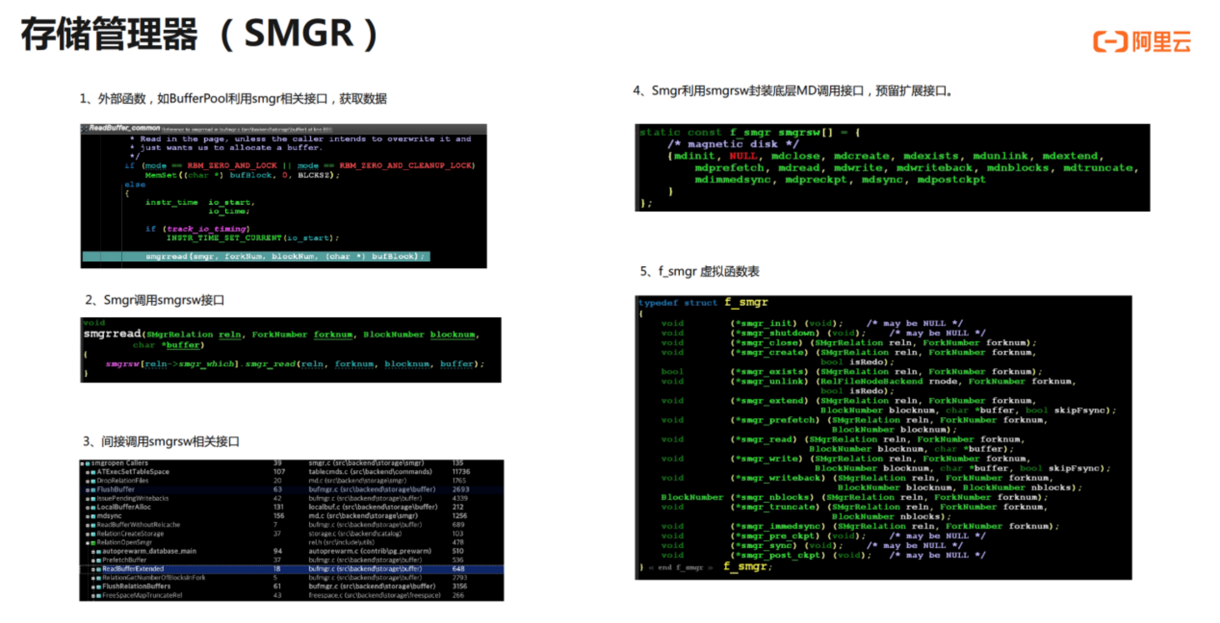The height and width of the screenshot is (623, 1220).
Task: Click the smgr_read identifier in smgrread body
Action: (270, 364)
